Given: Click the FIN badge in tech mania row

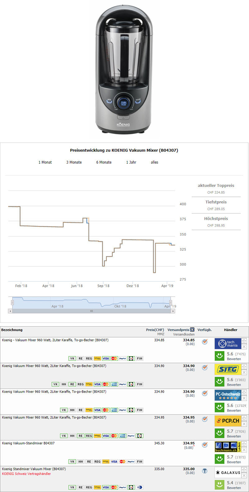Looking at the screenshot, I should coord(140,359).
